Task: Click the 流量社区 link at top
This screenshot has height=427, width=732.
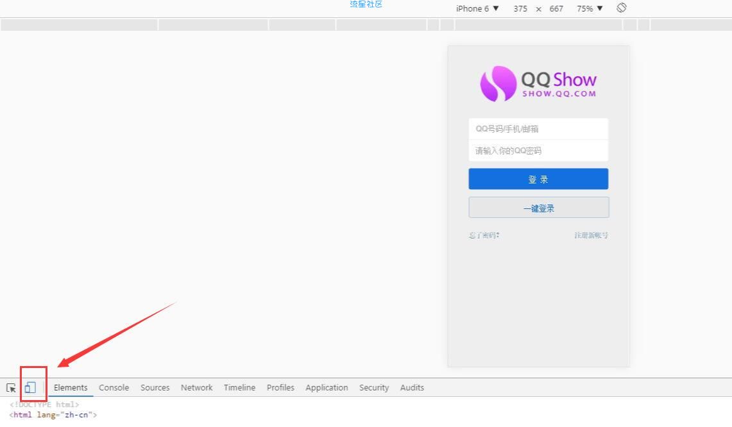Action: [x=366, y=4]
